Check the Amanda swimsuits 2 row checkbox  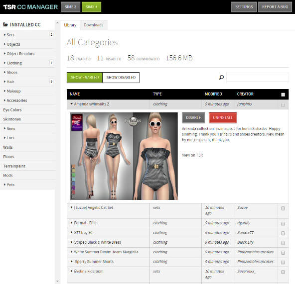[283, 105]
